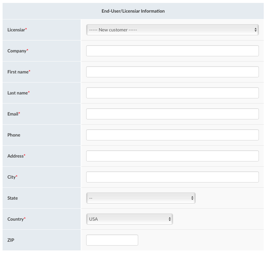The image size is (266, 254).
Task: Click inside the Address field
Action: click(x=172, y=156)
